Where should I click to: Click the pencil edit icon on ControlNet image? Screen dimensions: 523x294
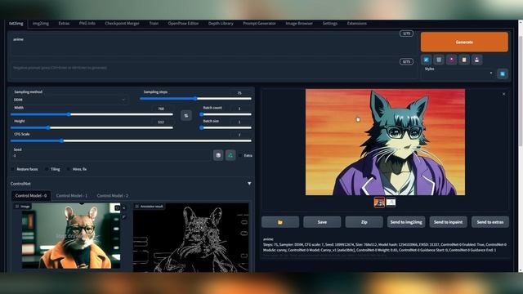pos(123,217)
